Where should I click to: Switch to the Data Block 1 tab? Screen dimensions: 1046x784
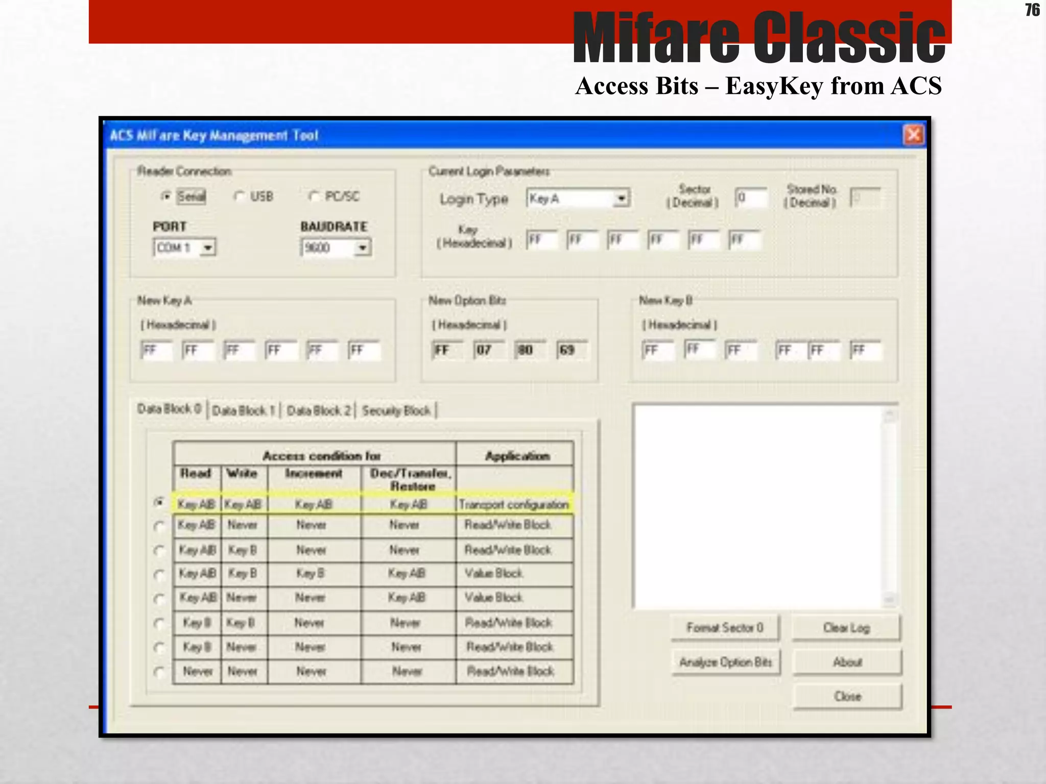(x=244, y=410)
